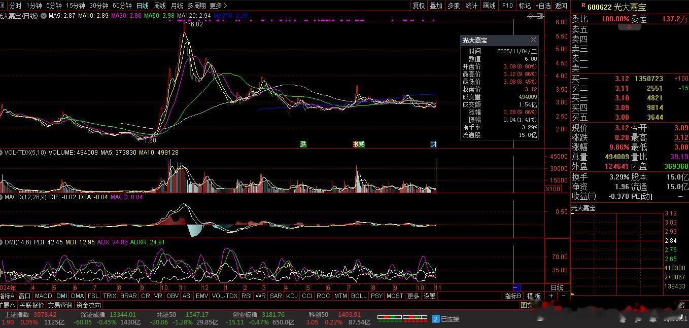The image size is (689, 328).
Task: Expand the order book with the down chevron
Action: [x=630, y=27]
